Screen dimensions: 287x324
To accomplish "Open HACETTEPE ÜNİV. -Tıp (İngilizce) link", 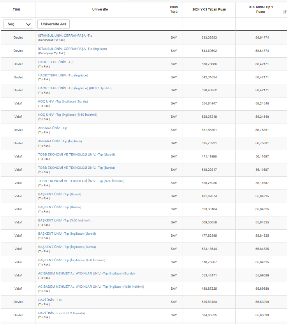I will (63, 75).
